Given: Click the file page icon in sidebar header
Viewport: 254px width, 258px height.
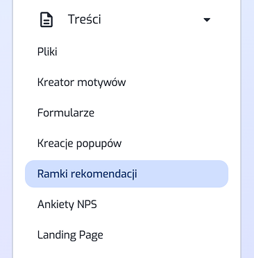Looking at the screenshot, I should [x=46, y=19].
